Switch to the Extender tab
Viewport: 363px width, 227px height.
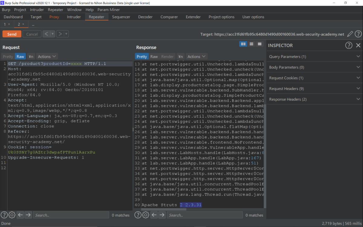pos(193,17)
